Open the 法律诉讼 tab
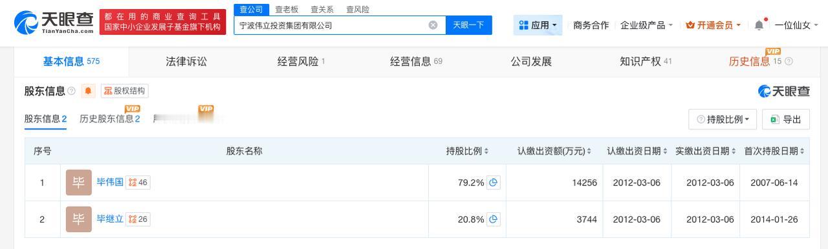 (x=186, y=61)
